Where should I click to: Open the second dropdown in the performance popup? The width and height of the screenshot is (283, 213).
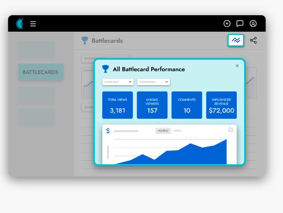[x=153, y=82]
